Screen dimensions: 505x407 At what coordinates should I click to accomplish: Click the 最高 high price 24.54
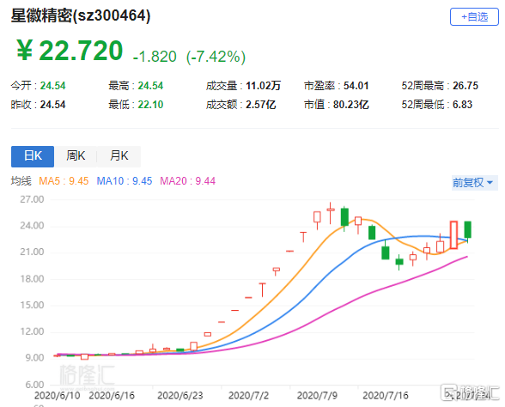[x=150, y=86]
